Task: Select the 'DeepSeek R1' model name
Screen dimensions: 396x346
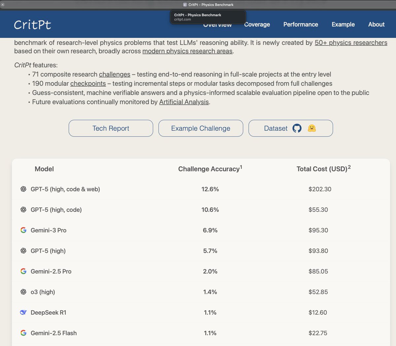Action: pyautogui.click(x=49, y=312)
